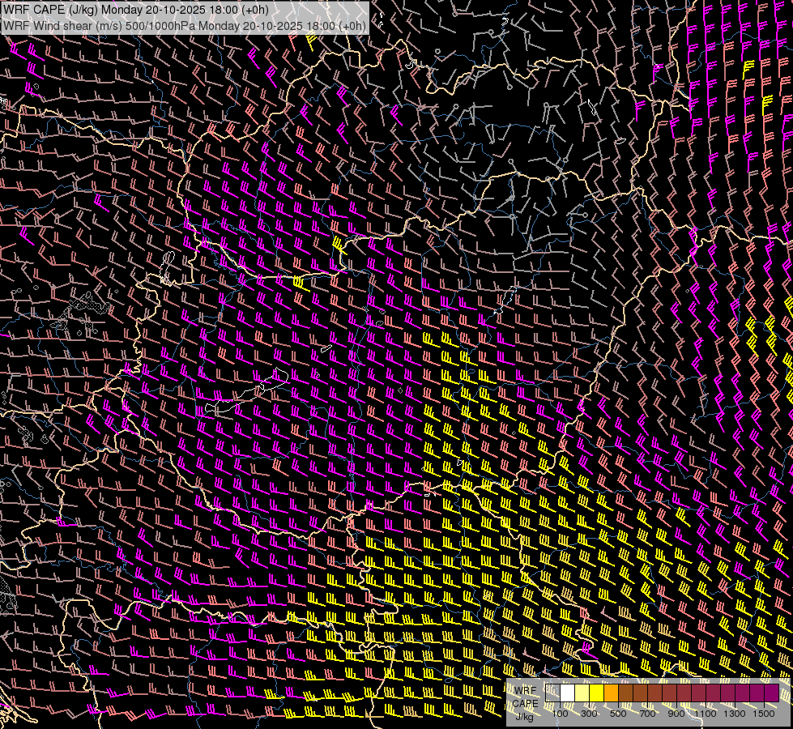Screen dimensions: 793x729
Task: Click the CAPE label in the legend
Action: click(526, 704)
